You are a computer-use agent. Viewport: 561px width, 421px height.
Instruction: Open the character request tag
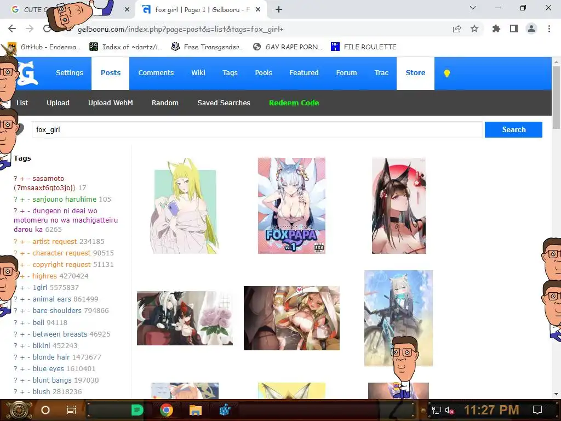tap(61, 253)
